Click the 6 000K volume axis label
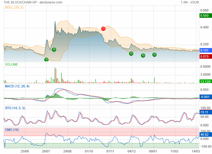This screenshot has width=212, height=154. [206, 67]
